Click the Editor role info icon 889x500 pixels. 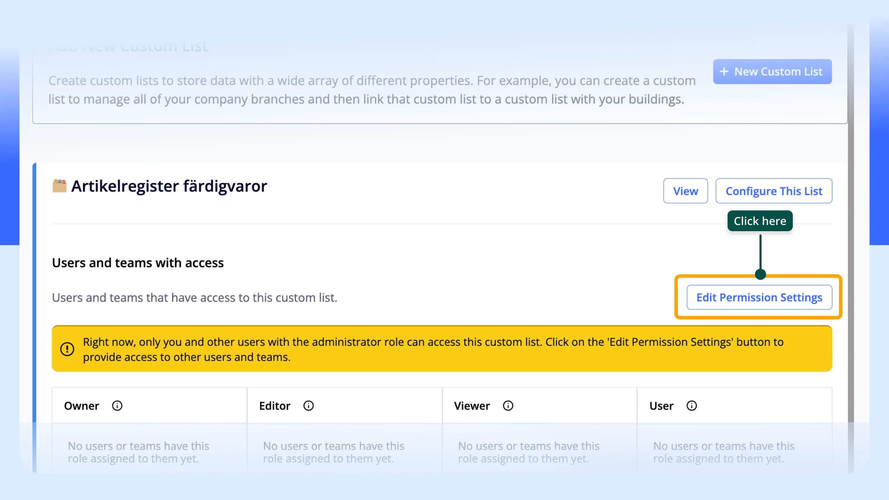point(308,406)
